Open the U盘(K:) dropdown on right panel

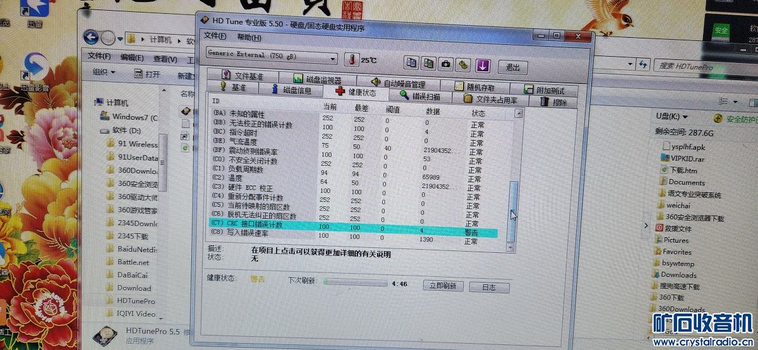pos(673,117)
